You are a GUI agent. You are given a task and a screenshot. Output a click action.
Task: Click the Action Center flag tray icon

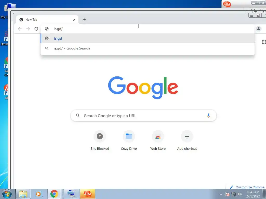pyautogui.click(x=227, y=194)
